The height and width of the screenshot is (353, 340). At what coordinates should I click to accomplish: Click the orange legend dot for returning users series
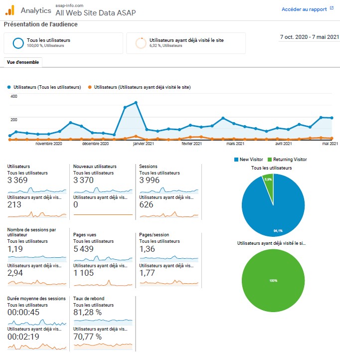(x=90, y=87)
